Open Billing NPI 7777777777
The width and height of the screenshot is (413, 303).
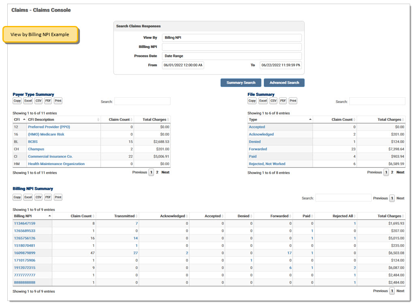click(x=24, y=275)
